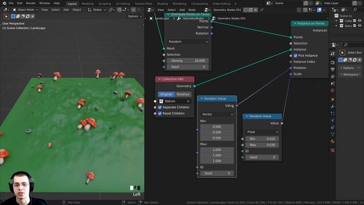Open the Modifiers wrench properties tab

(x=332, y=106)
